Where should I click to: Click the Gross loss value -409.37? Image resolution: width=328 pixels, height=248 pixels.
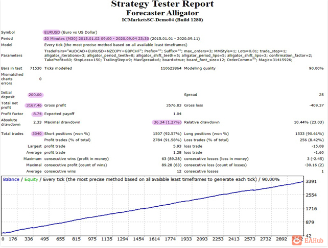tap(316, 105)
